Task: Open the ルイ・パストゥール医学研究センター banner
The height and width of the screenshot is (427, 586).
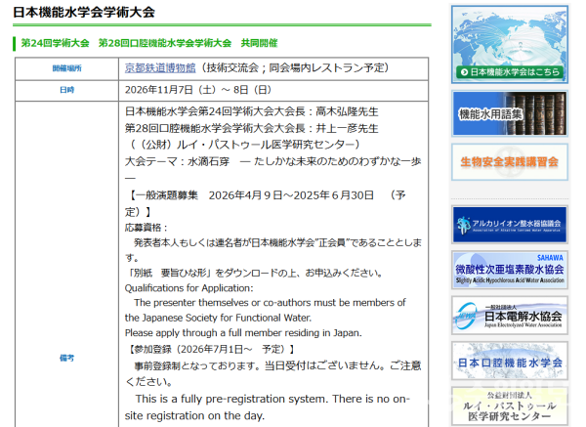Action: (510, 406)
